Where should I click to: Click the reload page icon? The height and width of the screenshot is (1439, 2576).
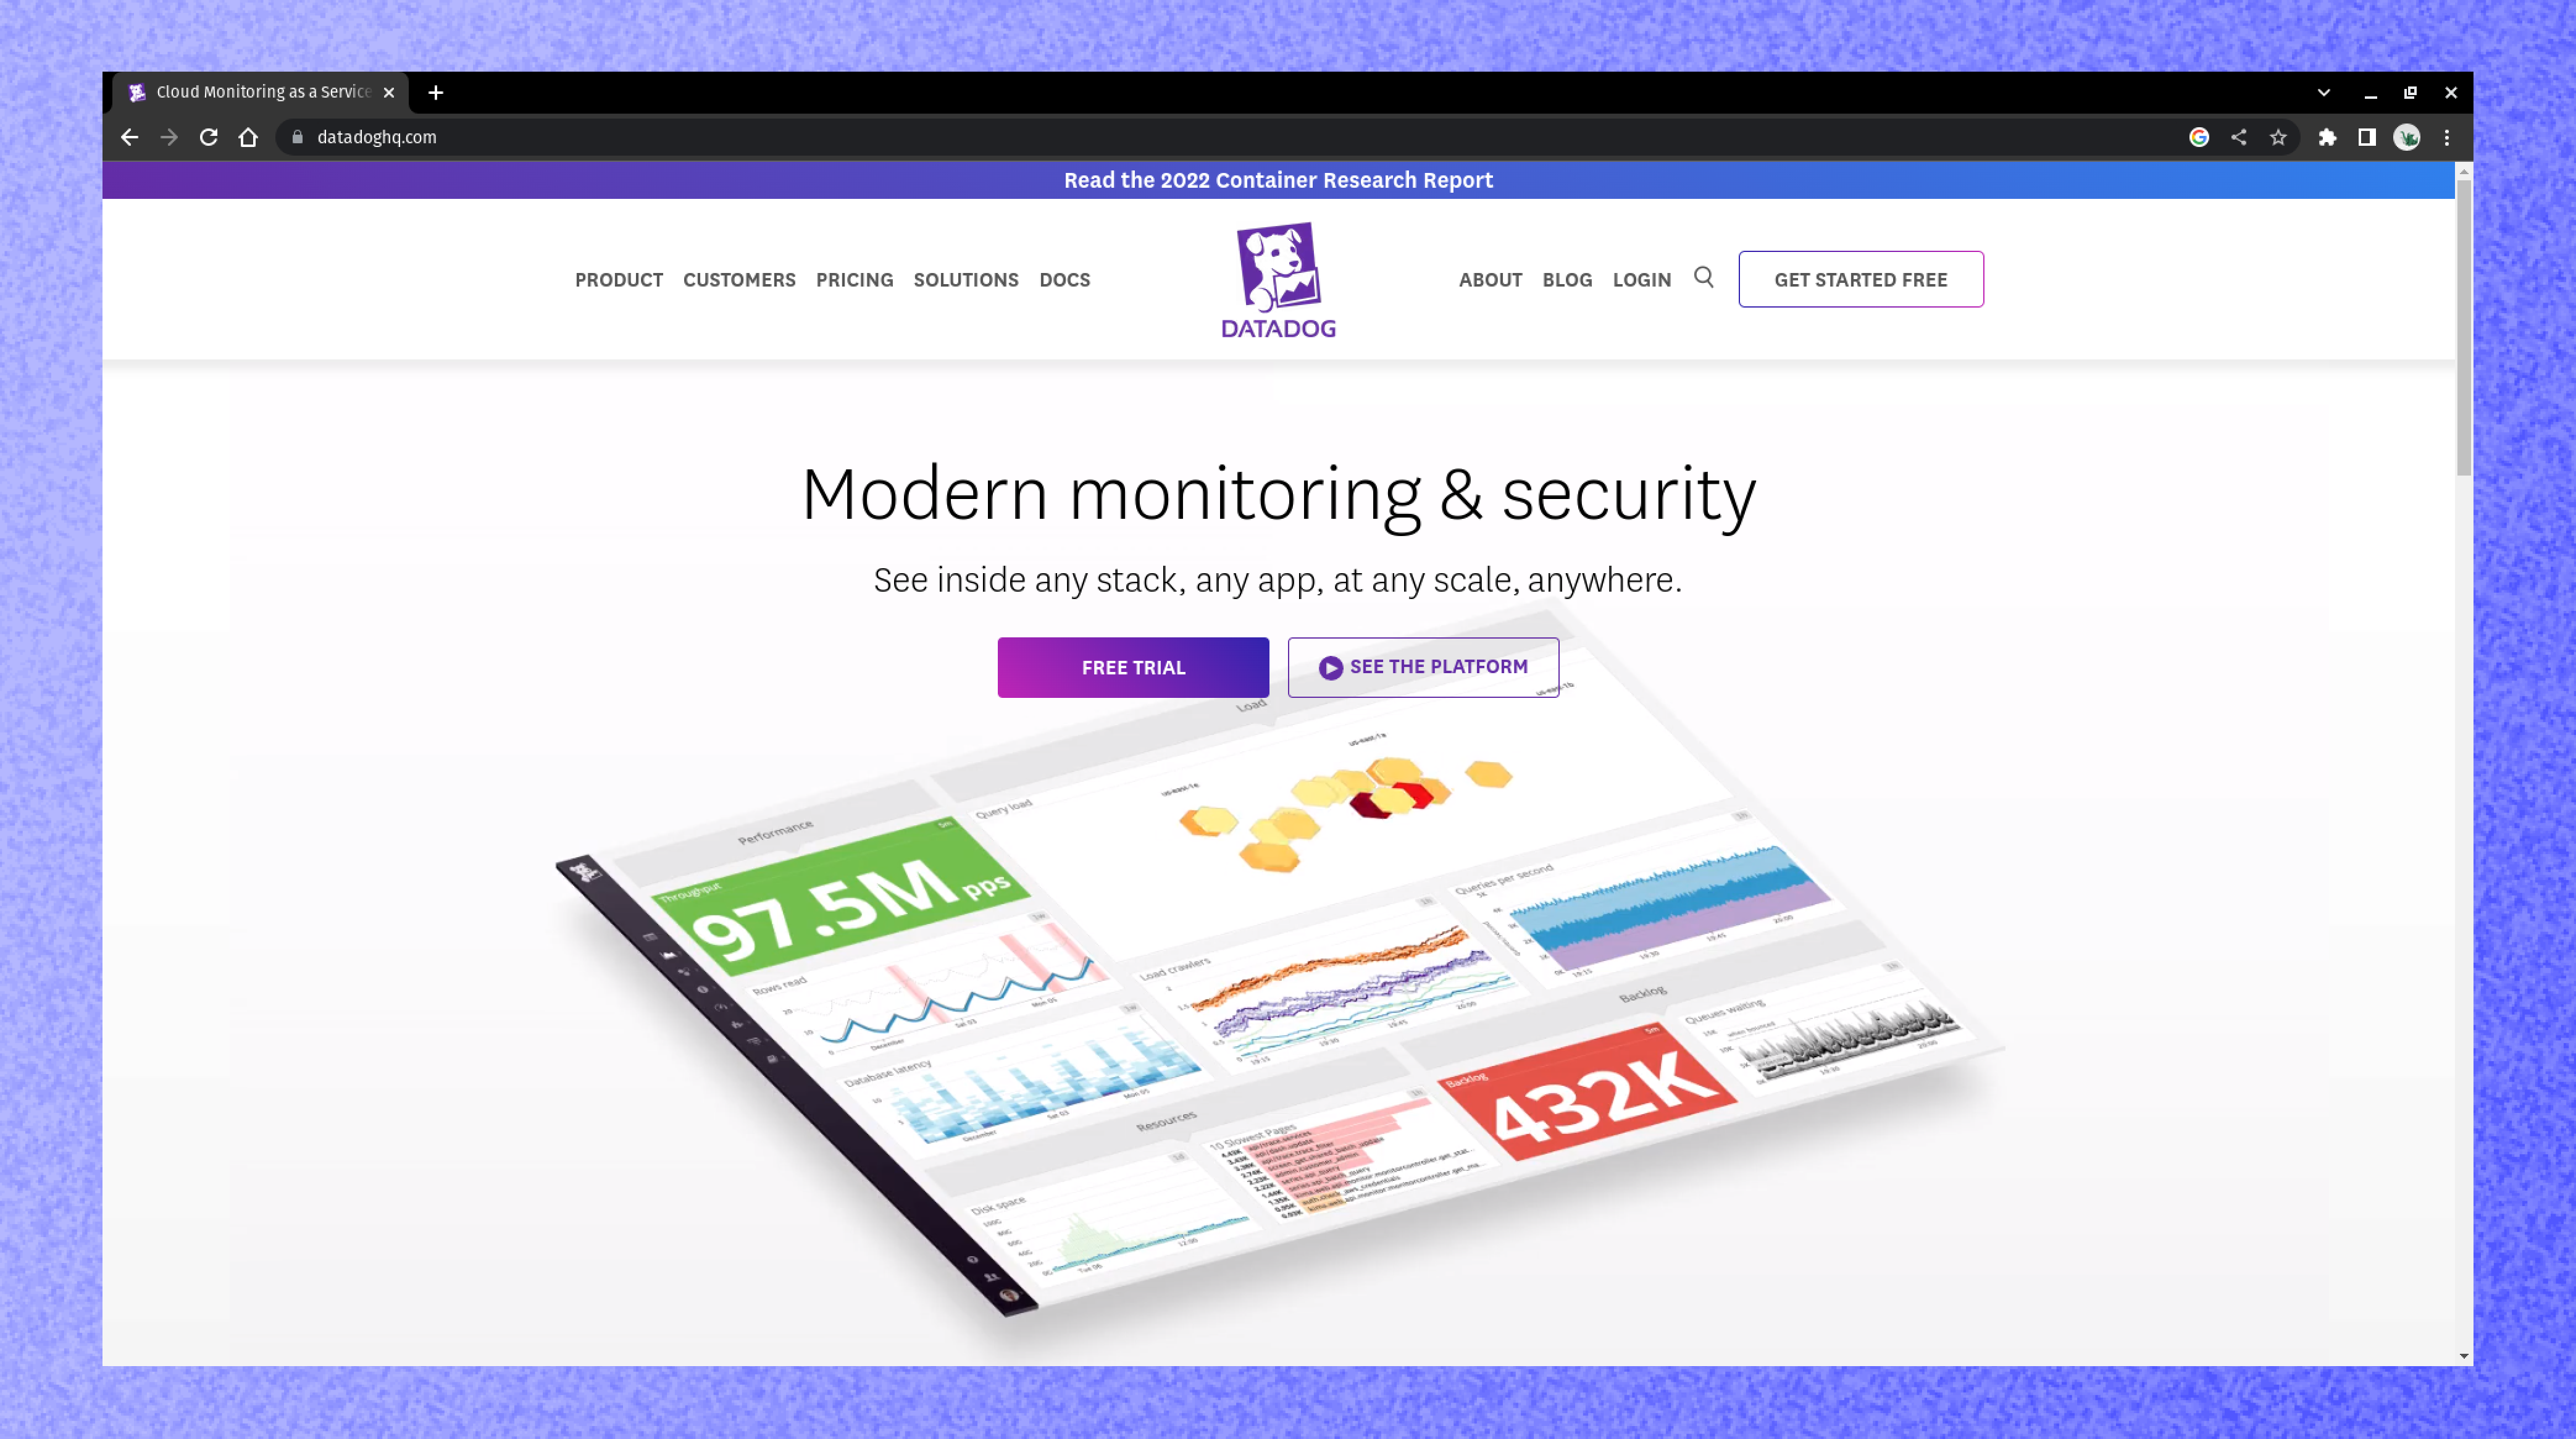coord(209,136)
